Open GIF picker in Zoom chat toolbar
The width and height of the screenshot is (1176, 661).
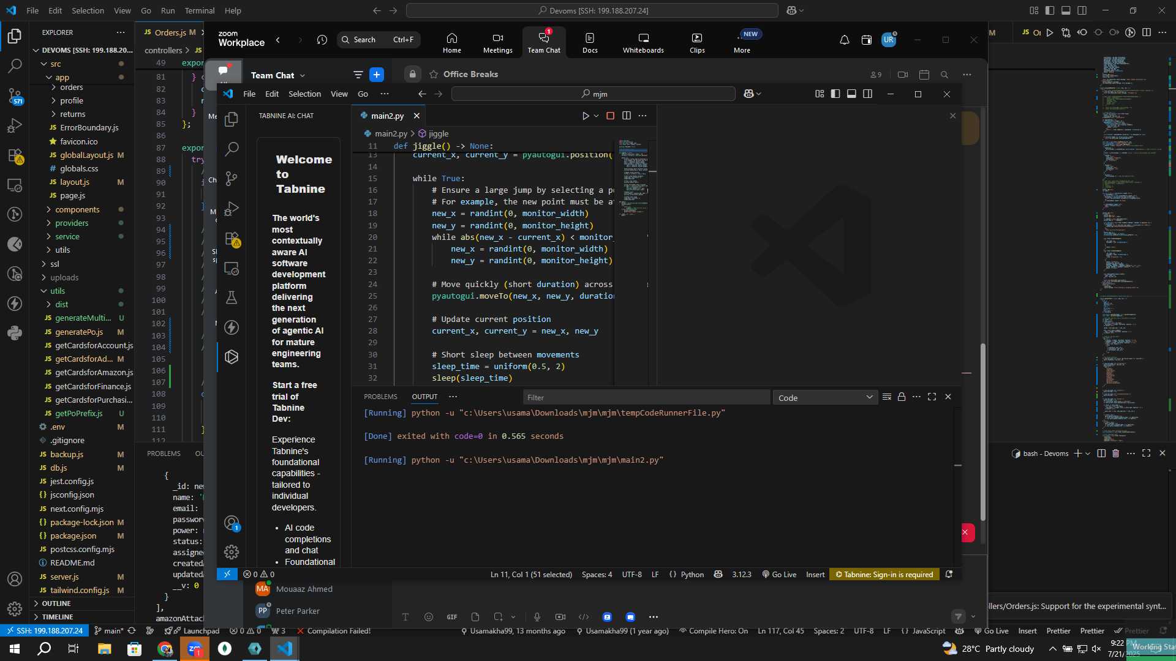452,617
